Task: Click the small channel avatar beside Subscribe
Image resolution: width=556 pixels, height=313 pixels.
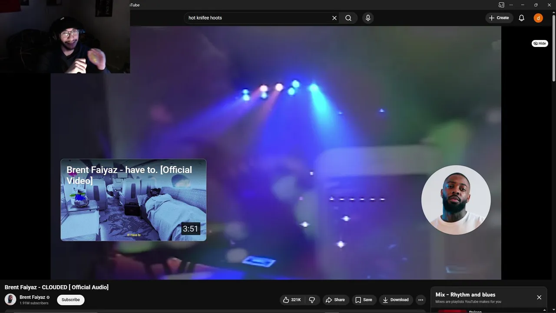Action: click(x=10, y=300)
